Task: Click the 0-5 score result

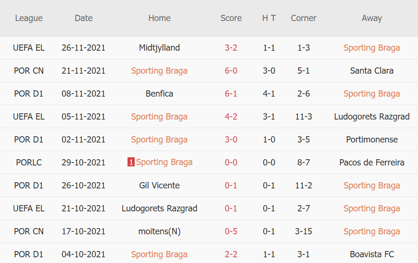Action: (231, 231)
